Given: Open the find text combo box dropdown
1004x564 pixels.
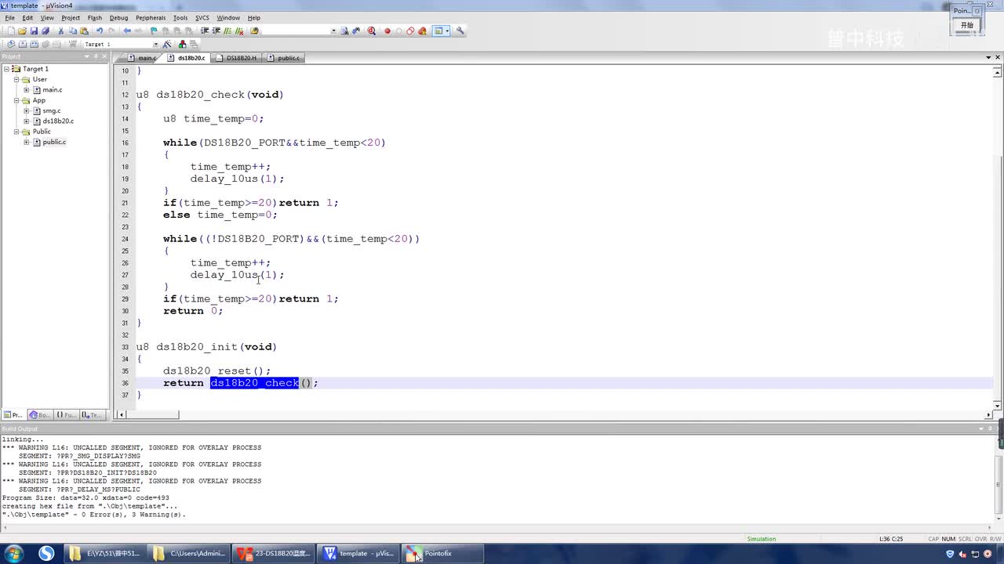Looking at the screenshot, I should pos(333,31).
